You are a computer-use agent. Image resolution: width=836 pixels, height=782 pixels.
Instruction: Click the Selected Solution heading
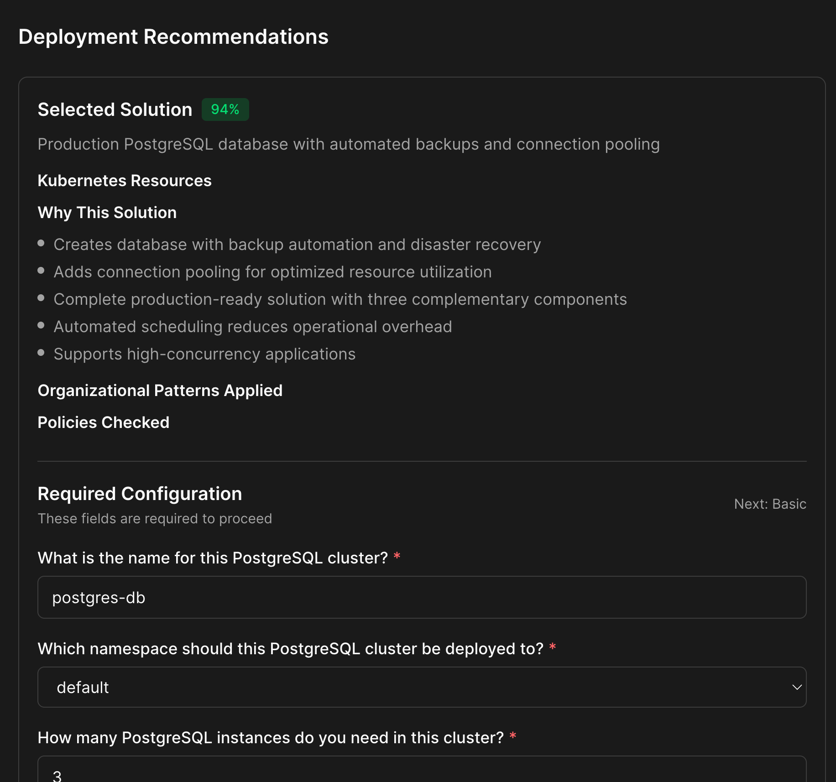tap(115, 109)
